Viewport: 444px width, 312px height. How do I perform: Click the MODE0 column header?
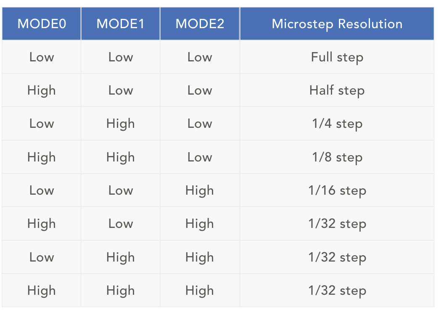42,24
